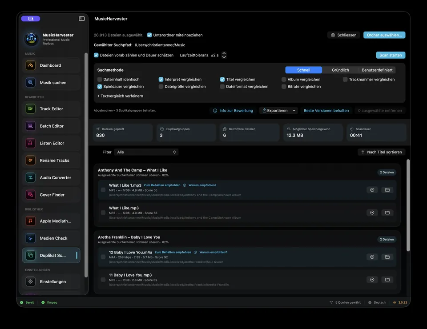The image size is (427, 329).
Task: Click Beste Versionen behalten
Action: click(326, 111)
